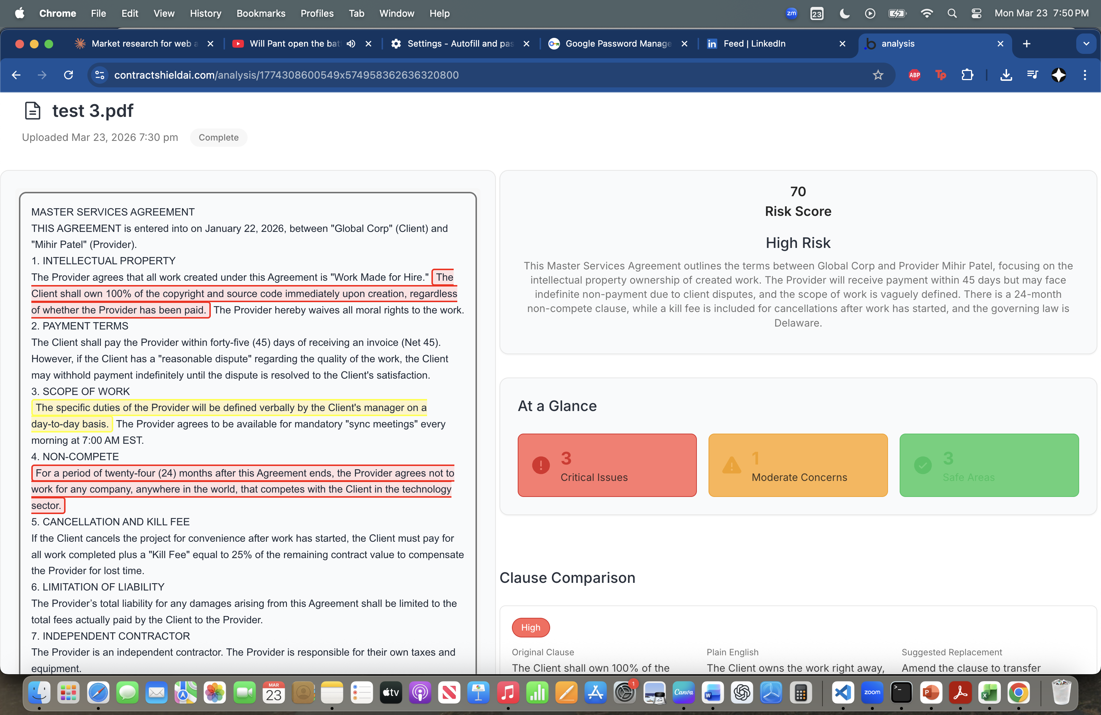The height and width of the screenshot is (715, 1101).
Task: Open the Extensions puzzle icon
Action: coord(967,75)
